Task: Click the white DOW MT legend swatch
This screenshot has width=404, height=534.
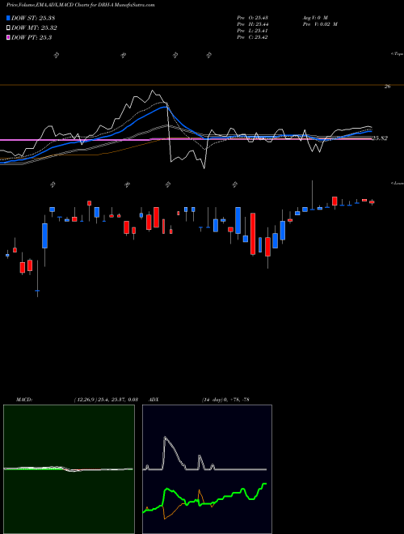Action: 8,28
